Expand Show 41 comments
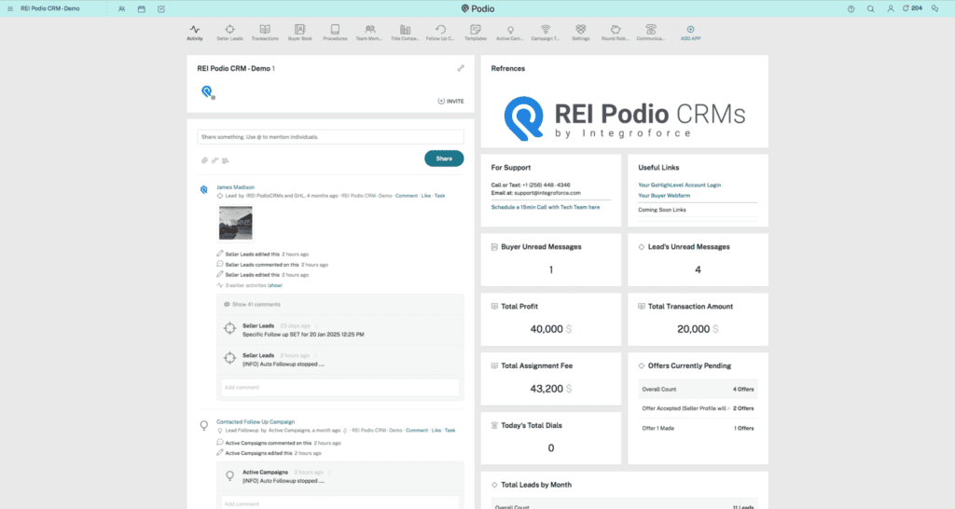The image size is (955, 509). point(256,305)
